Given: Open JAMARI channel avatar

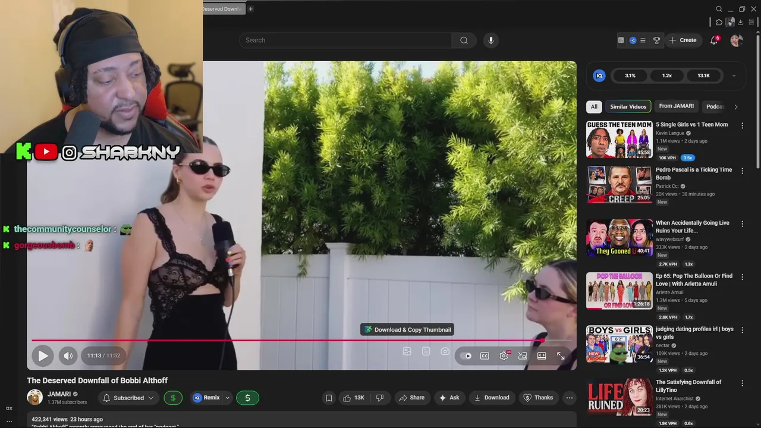Looking at the screenshot, I should click(35, 398).
